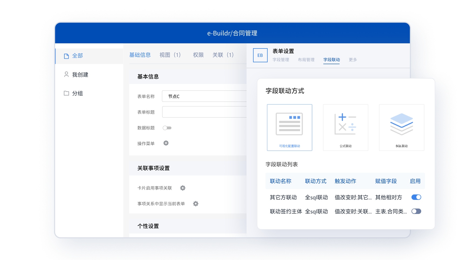Click the empty 表单标题 input field
Image resolution: width=465 pixels, height=260 pixels.
tap(204, 112)
